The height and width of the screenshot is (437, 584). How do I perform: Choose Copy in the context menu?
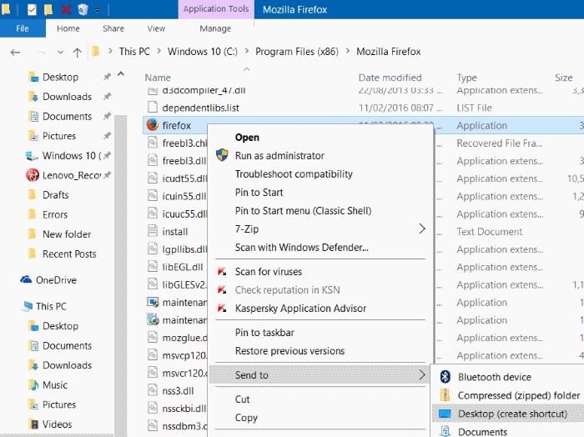(x=246, y=418)
